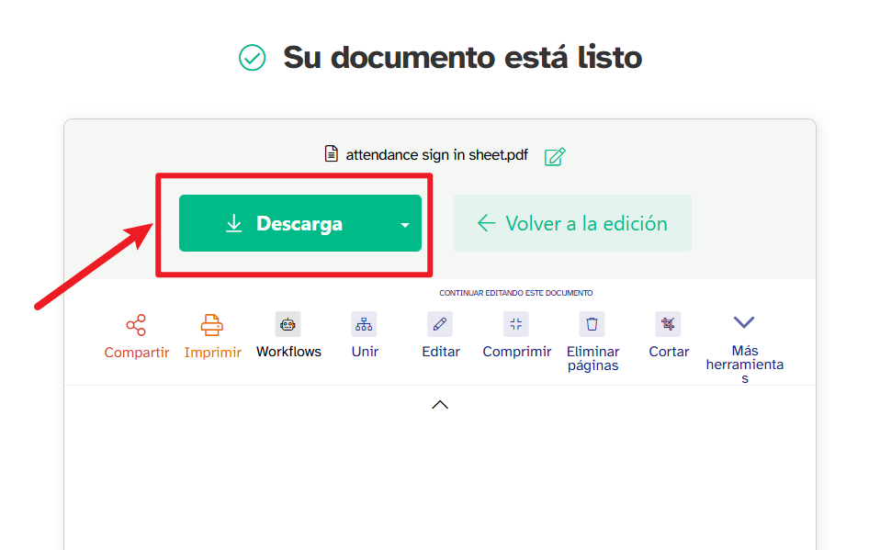Open the Descarga dropdown arrow
Image resolution: width=880 pixels, height=550 pixels.
point(403,223)
